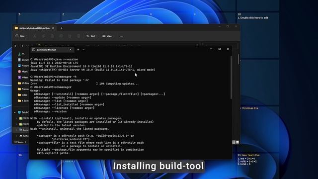
Task: Click the Explorer search box
Action: 220,46
